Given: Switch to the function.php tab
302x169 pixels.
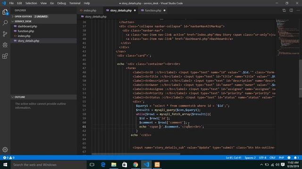Looking at the screenshot, I should pyautogui.click(x=153, y=10).
